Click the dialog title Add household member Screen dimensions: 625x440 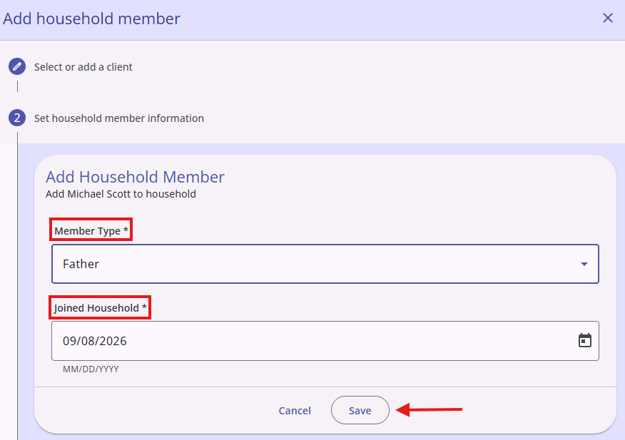pos(91,19)
